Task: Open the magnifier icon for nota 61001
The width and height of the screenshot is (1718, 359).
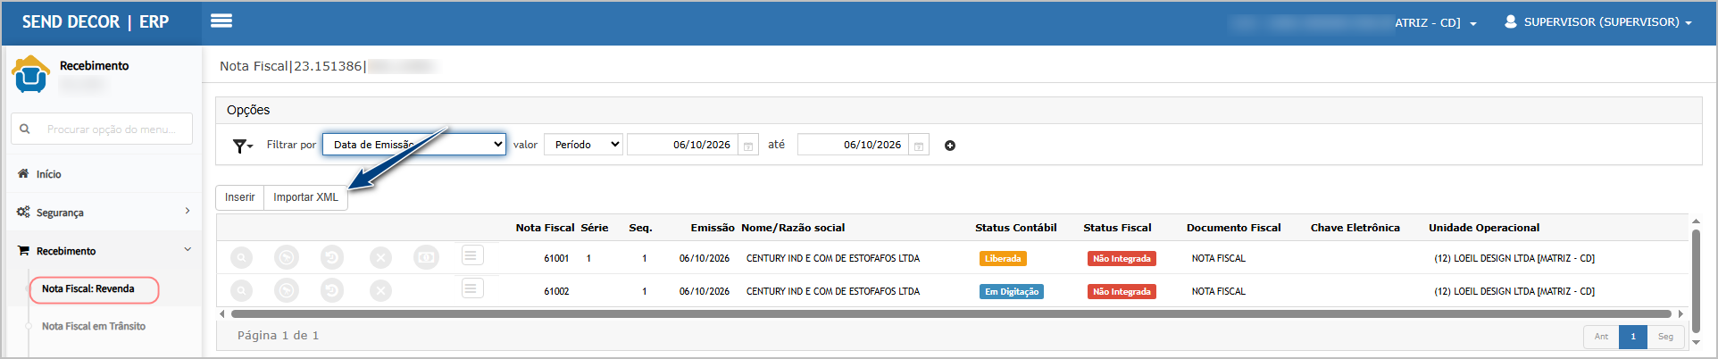Action: (x=241, y=258)
